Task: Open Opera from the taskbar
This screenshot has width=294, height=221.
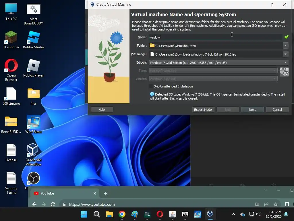Action: [x=160, y=214]
